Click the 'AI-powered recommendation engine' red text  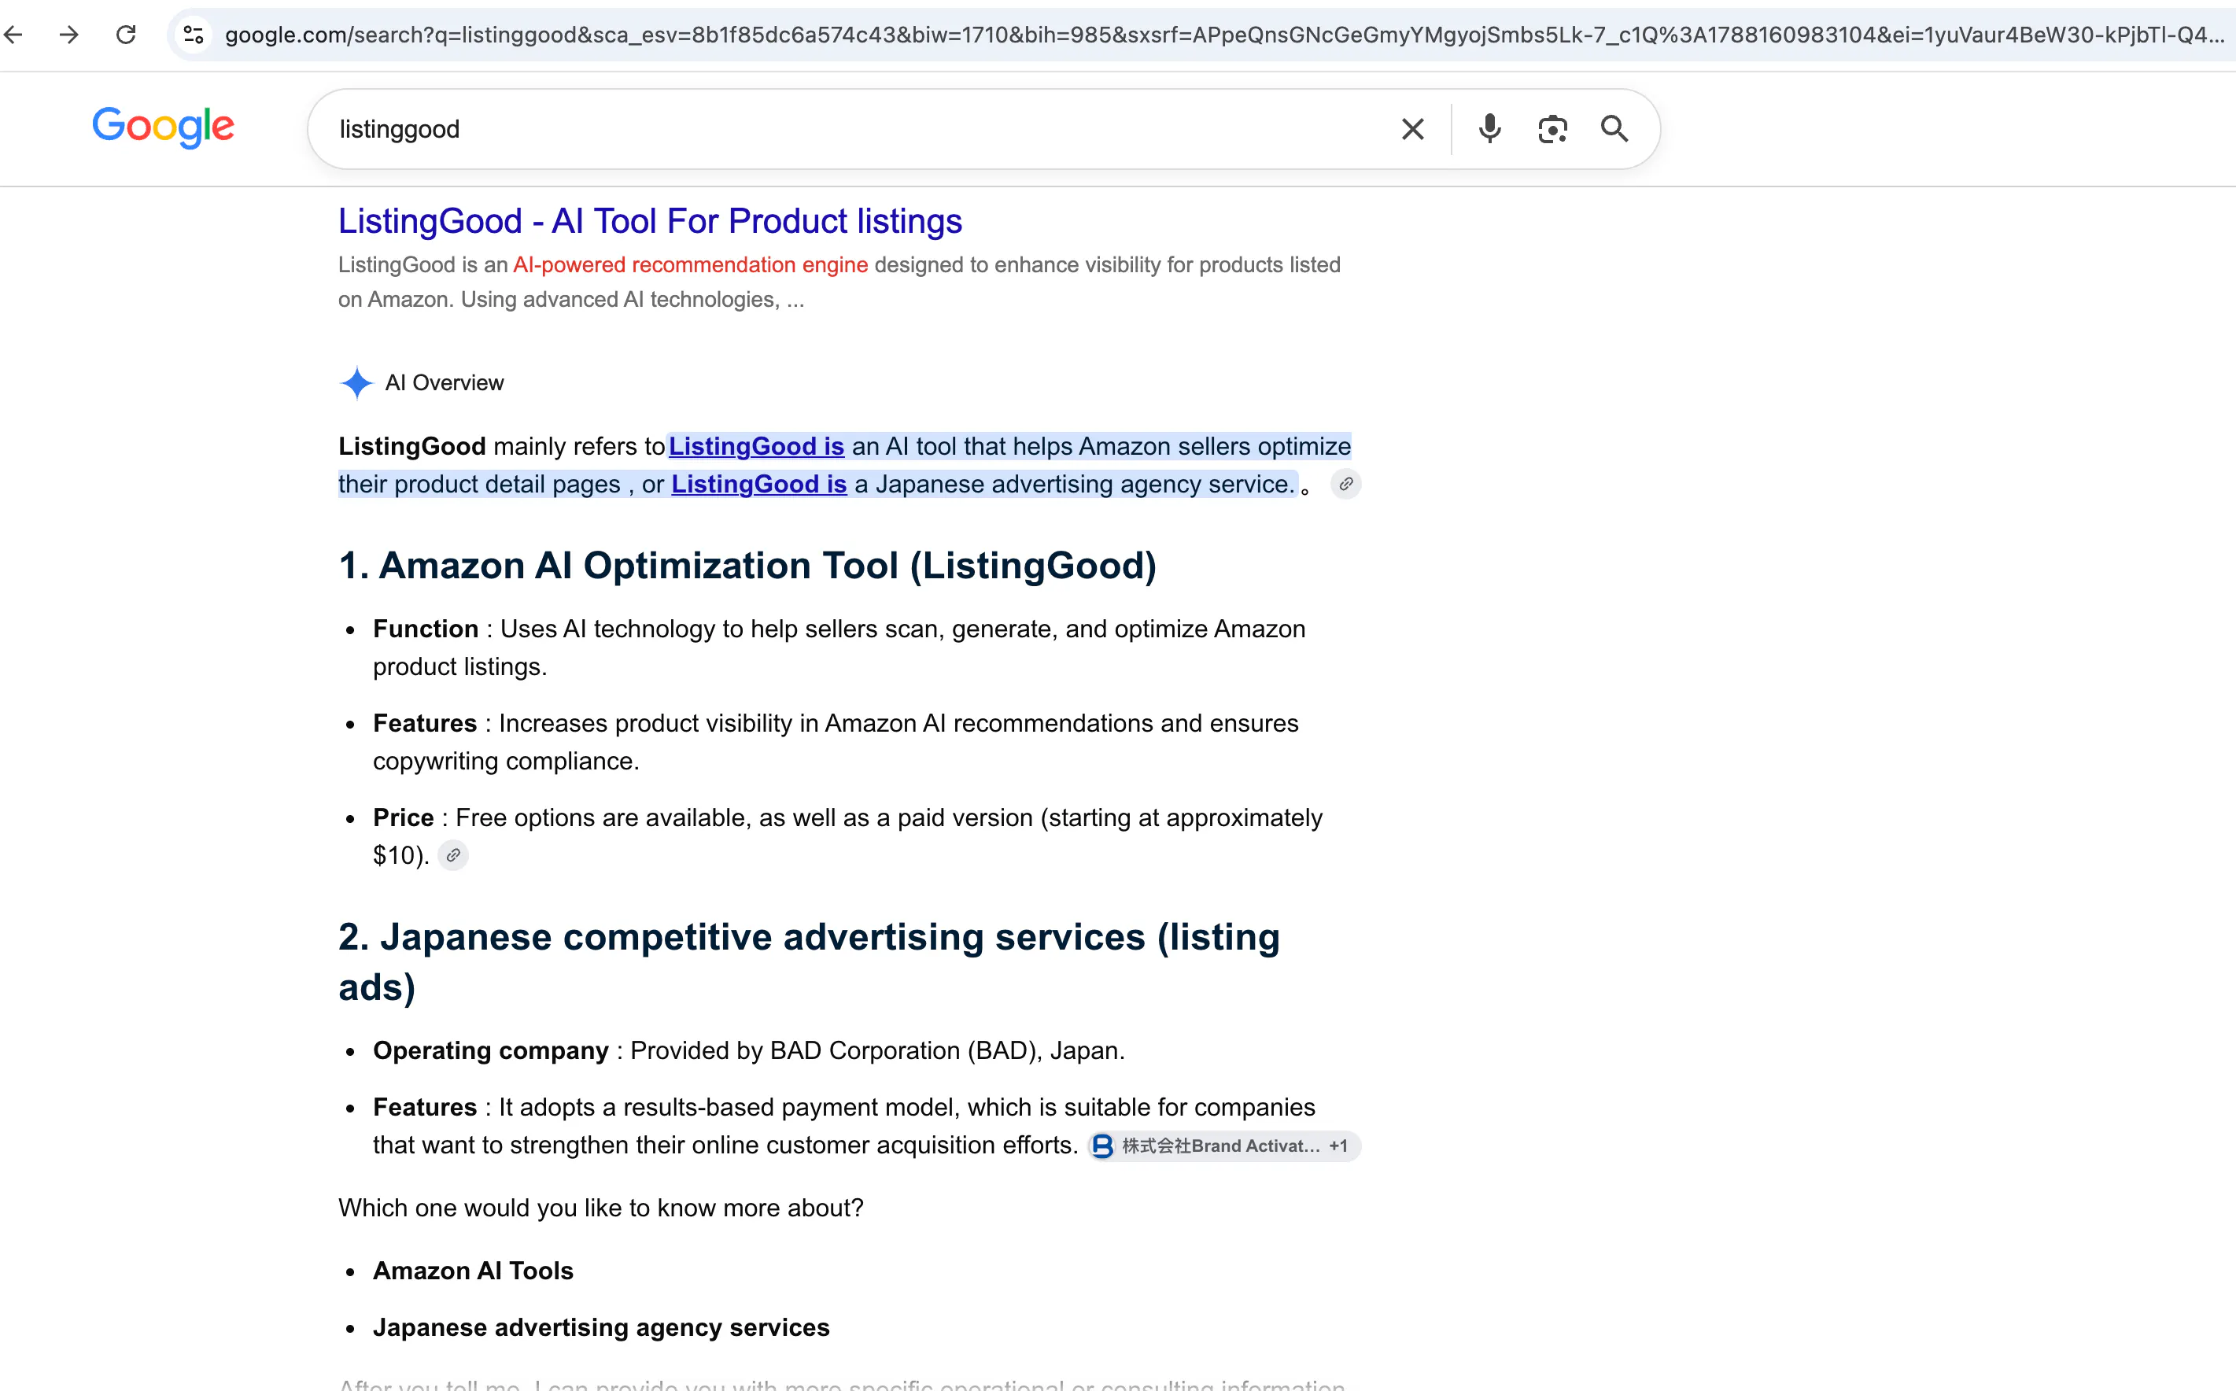coord(691,265)
